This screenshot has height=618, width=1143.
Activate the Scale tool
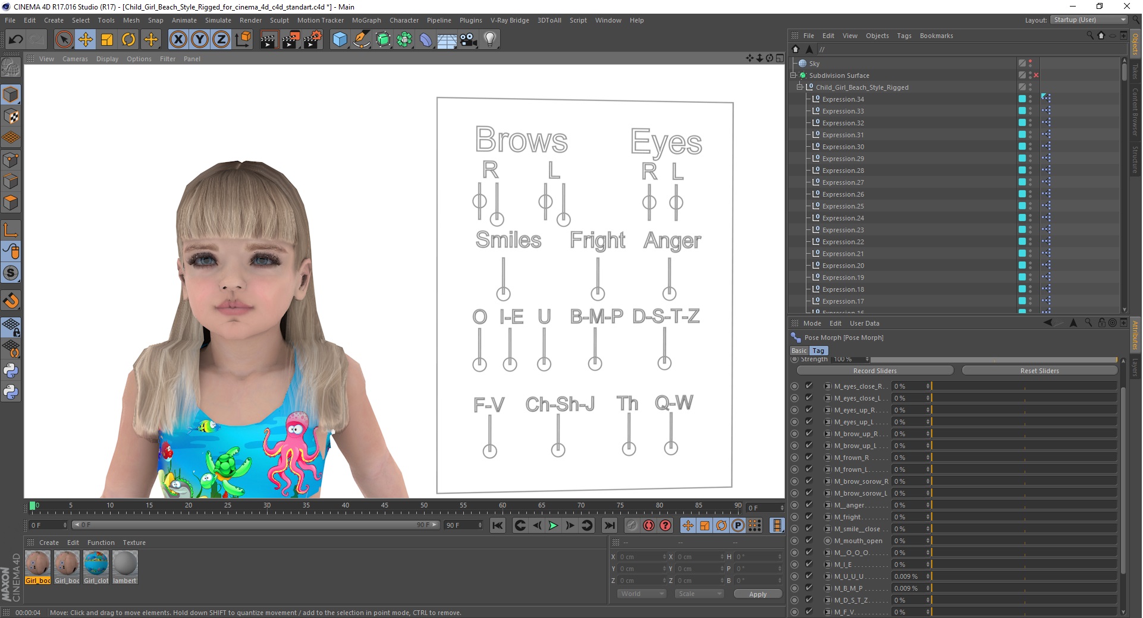coord(107,40)
